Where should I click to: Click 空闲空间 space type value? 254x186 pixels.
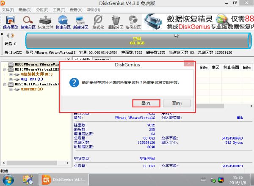[x=147, y=159]
